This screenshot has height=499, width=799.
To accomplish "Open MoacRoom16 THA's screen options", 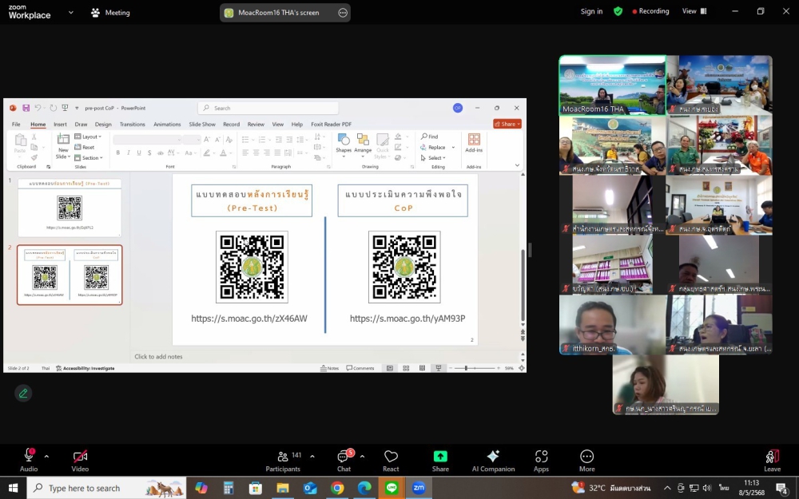I will click(x=343, y=13).
